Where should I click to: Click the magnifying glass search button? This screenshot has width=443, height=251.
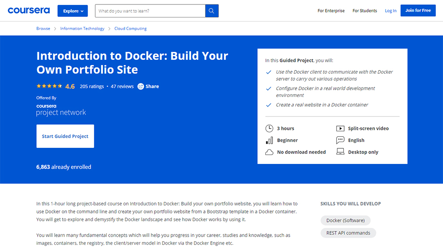212,11
